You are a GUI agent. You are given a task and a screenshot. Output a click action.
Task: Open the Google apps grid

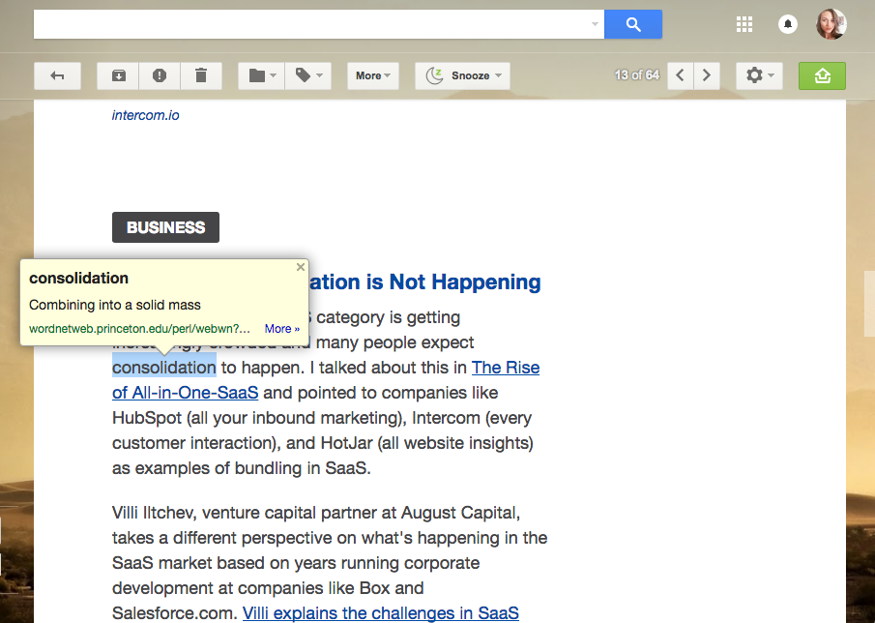(x=744, y=24)
